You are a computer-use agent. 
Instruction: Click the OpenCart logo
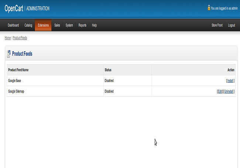14,8
